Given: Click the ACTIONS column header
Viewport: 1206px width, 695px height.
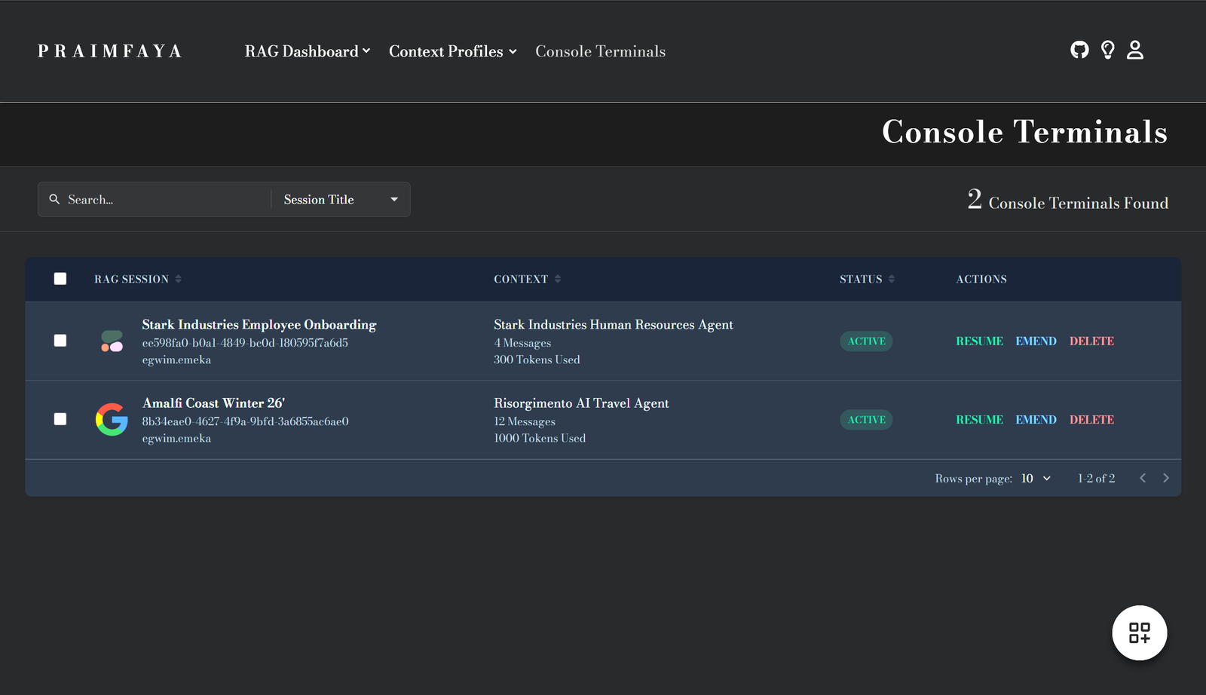Looking at the screenshot, I should coord(981,279).
